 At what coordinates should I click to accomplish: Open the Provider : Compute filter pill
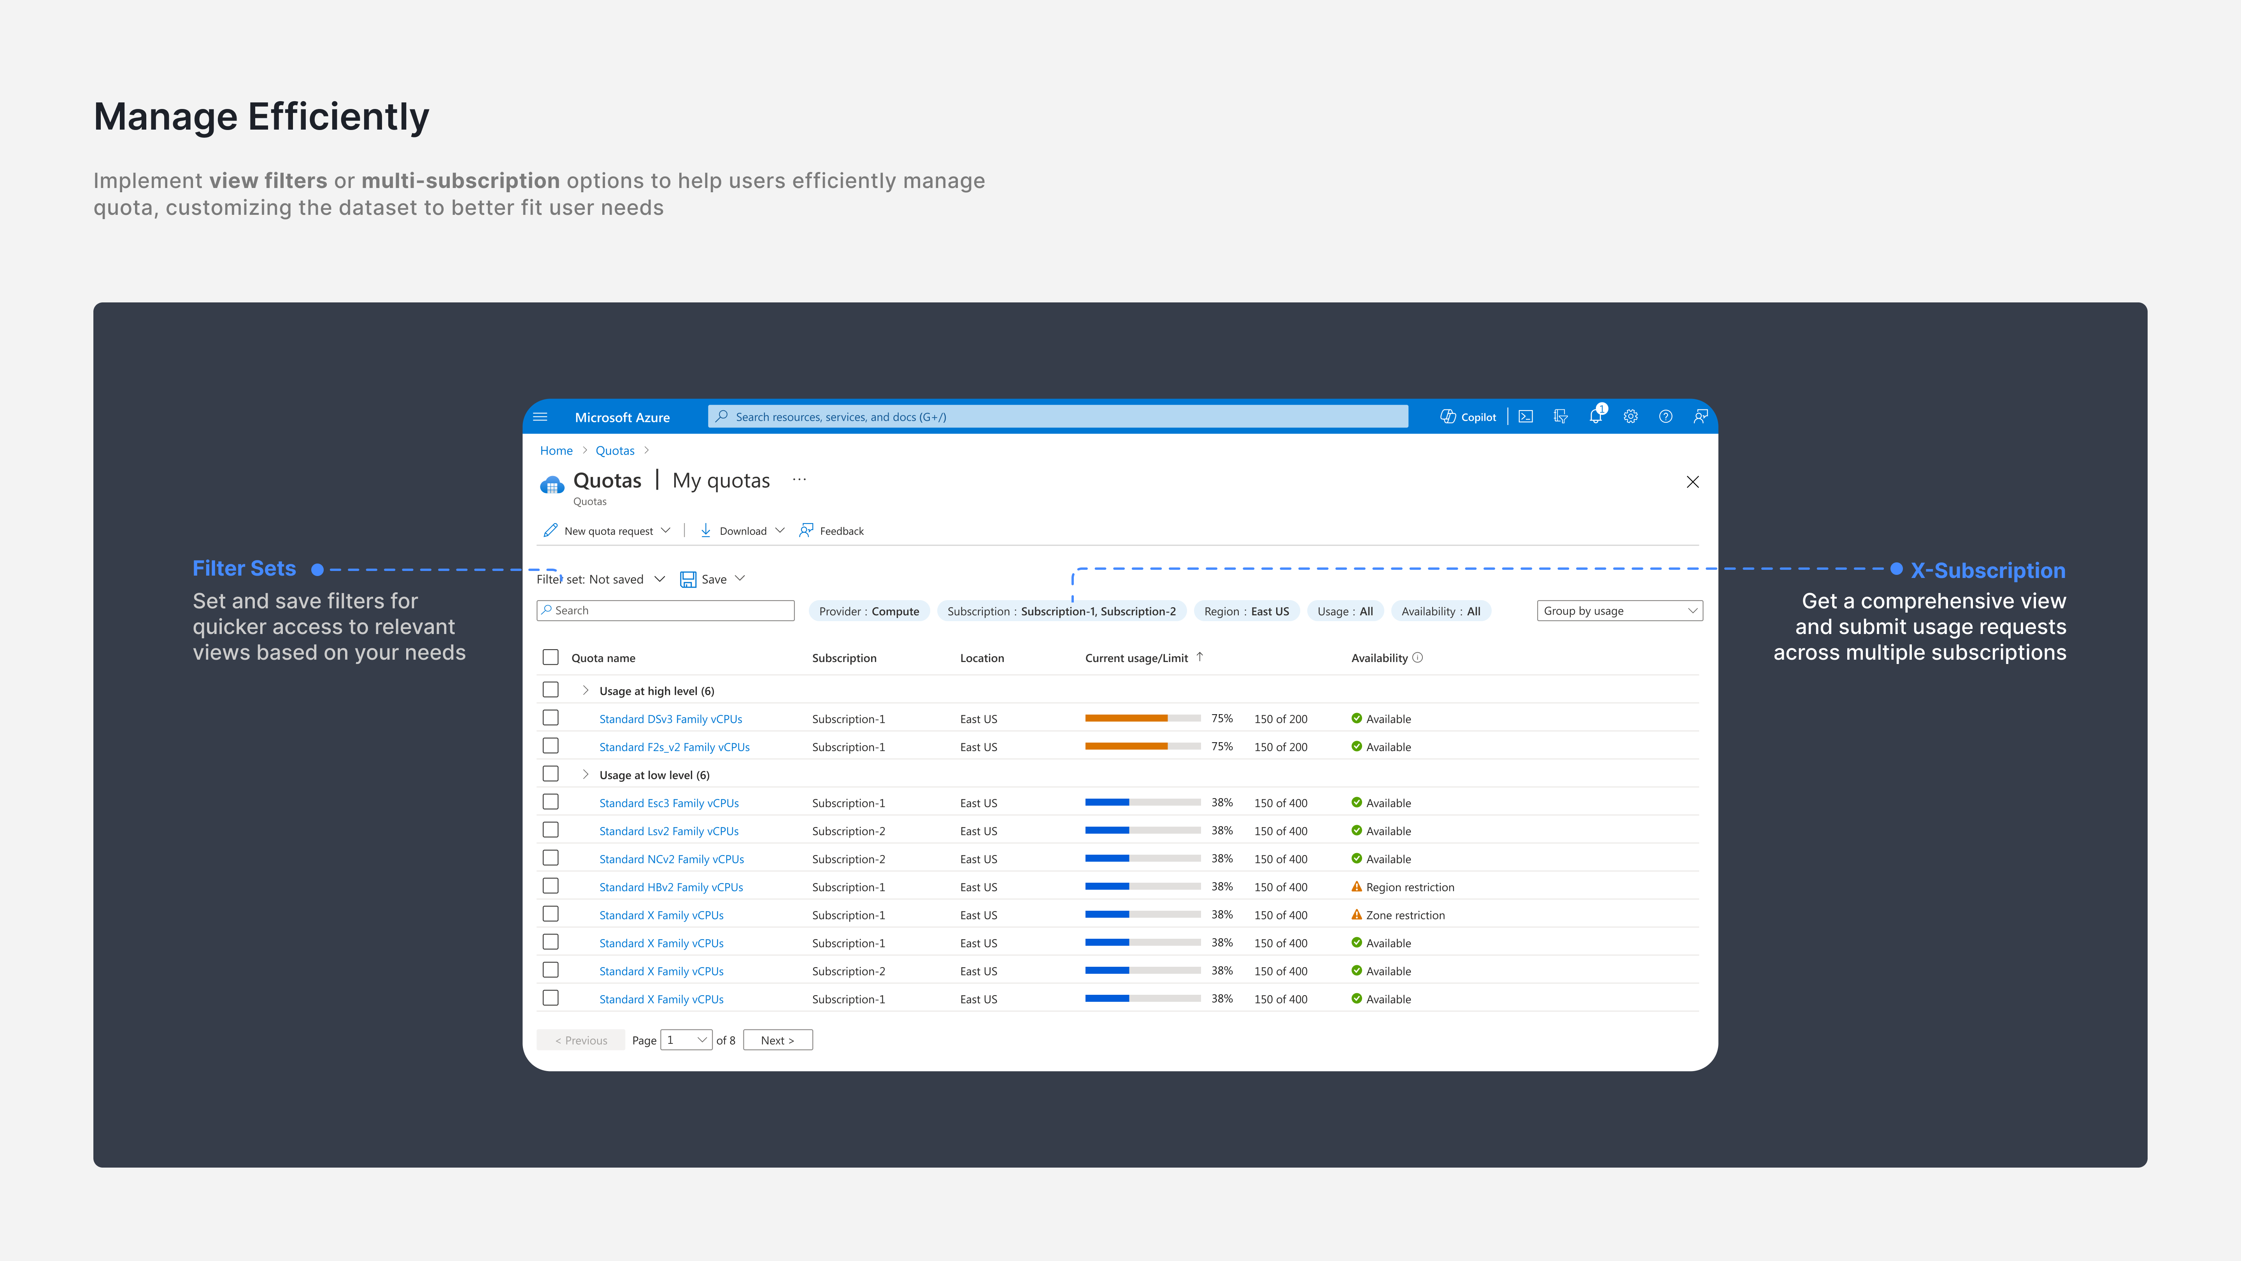pyautogui.click(x=869, y=611)
